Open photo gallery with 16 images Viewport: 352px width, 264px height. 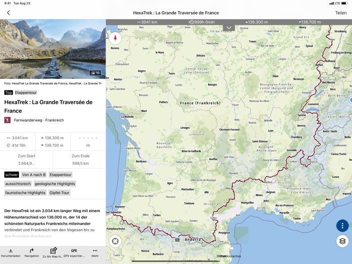tap(96, 73)
